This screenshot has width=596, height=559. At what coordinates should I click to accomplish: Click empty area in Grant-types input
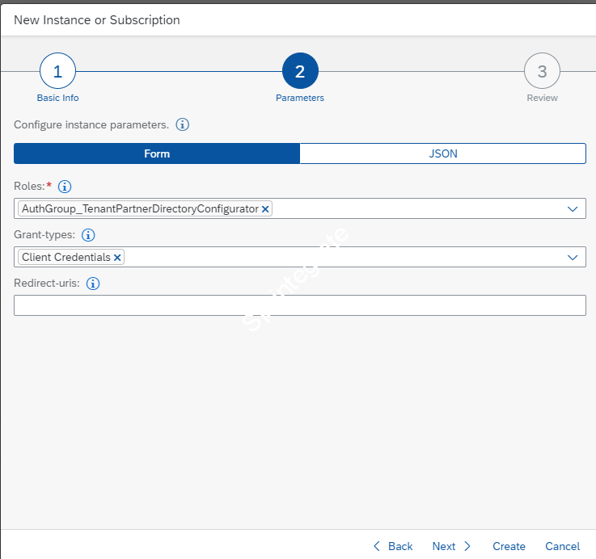340,258
